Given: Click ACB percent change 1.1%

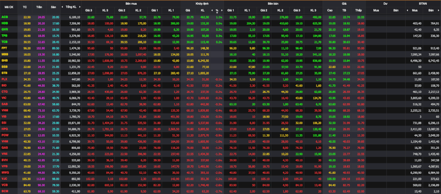Looking at the screenshot, I should pyautogui.click(x=219, y=17).
